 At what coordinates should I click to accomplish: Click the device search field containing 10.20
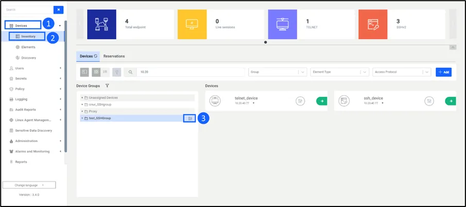(191, 72)
